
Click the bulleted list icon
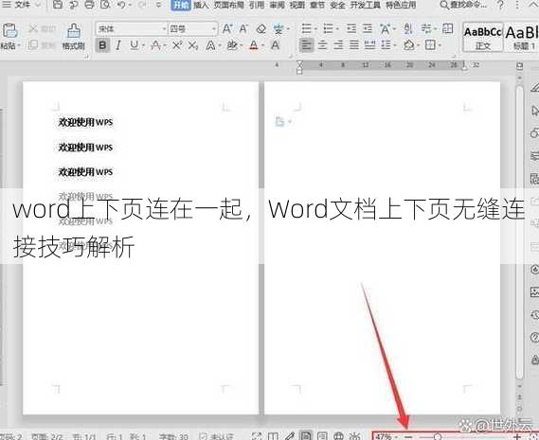coord(306,28)
